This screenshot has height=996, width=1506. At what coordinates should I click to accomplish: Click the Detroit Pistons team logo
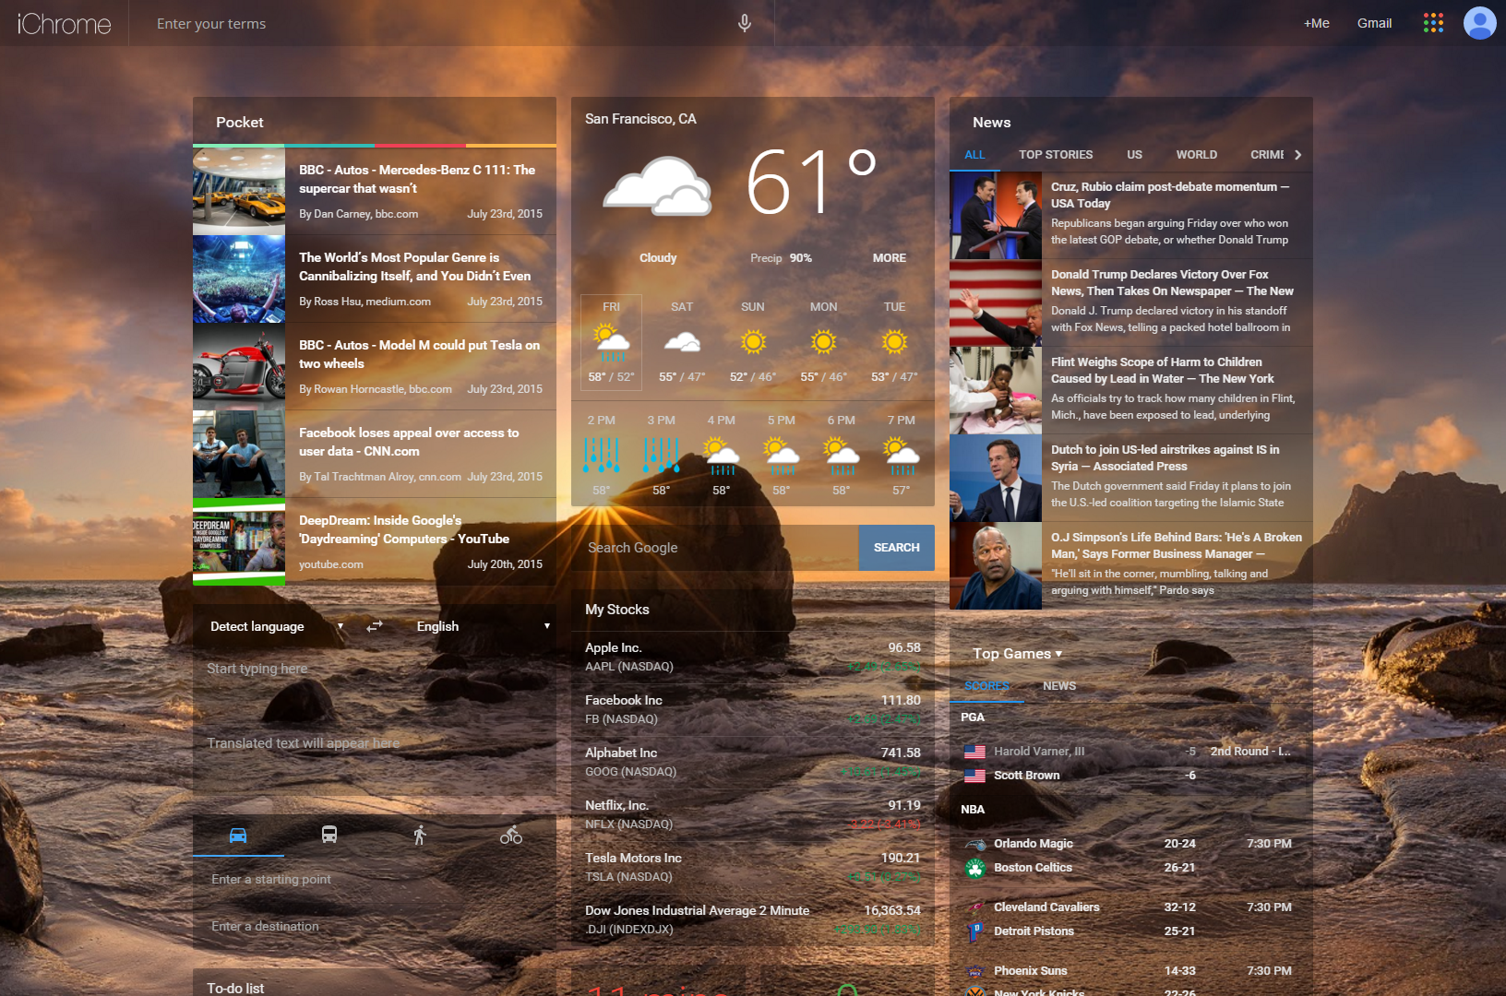point(975,931)
